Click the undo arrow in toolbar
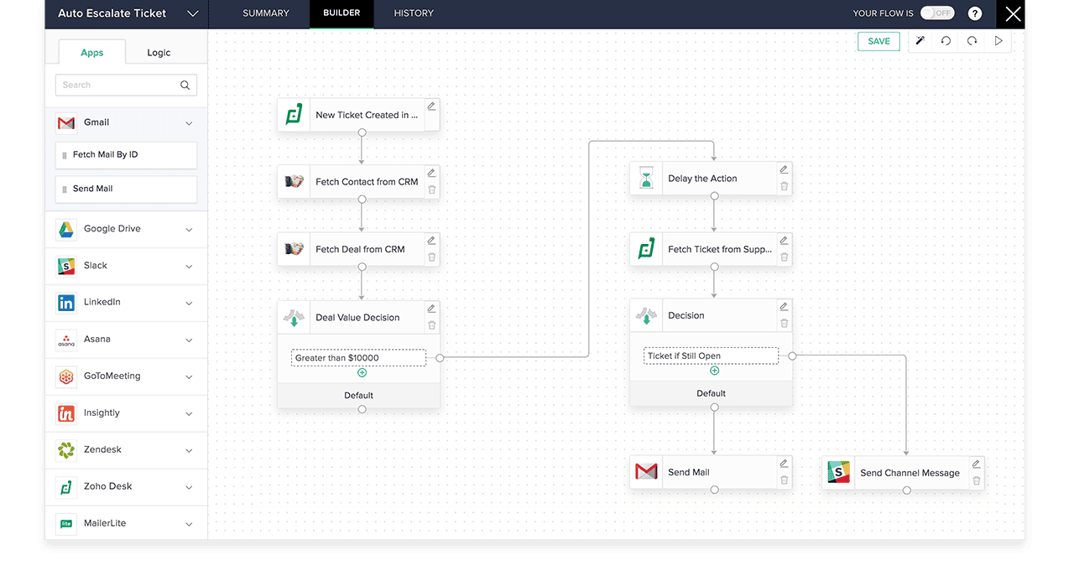 (946, 41)
